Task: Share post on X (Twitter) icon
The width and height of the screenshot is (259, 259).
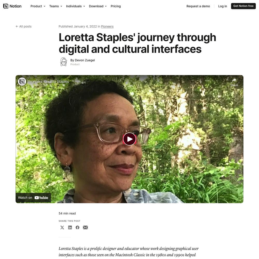Action: [x=62, y=227]
